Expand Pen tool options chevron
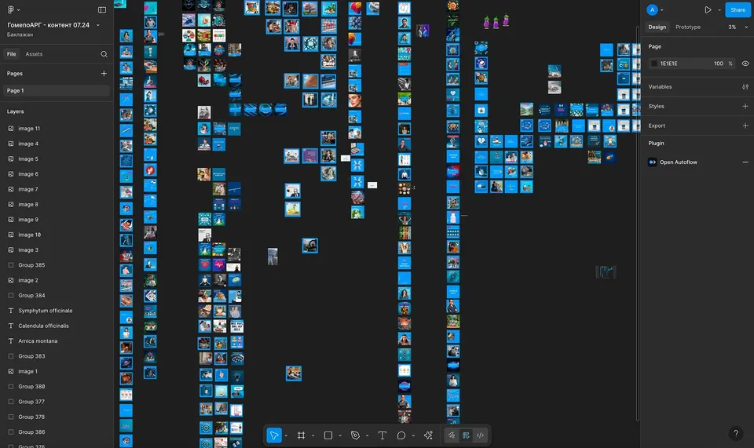Image resolution: width=754 pixels, height=448 pixels. (367, 435)
